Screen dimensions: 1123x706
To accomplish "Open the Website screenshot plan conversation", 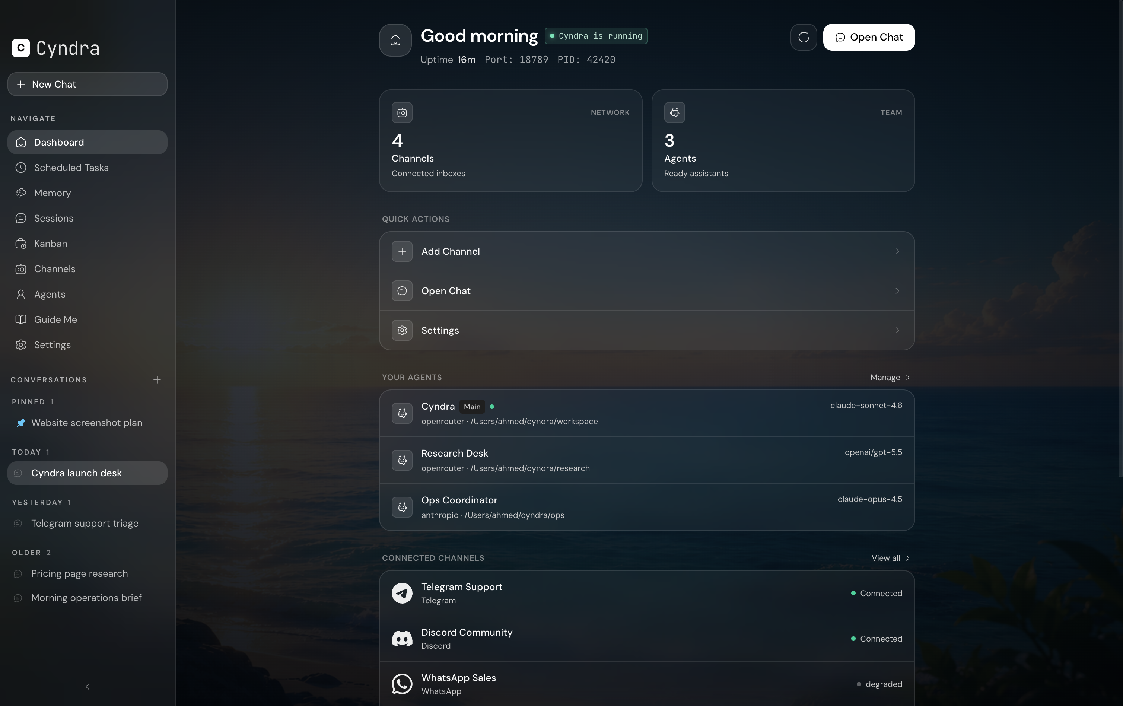I will click(x=87, y=423).
